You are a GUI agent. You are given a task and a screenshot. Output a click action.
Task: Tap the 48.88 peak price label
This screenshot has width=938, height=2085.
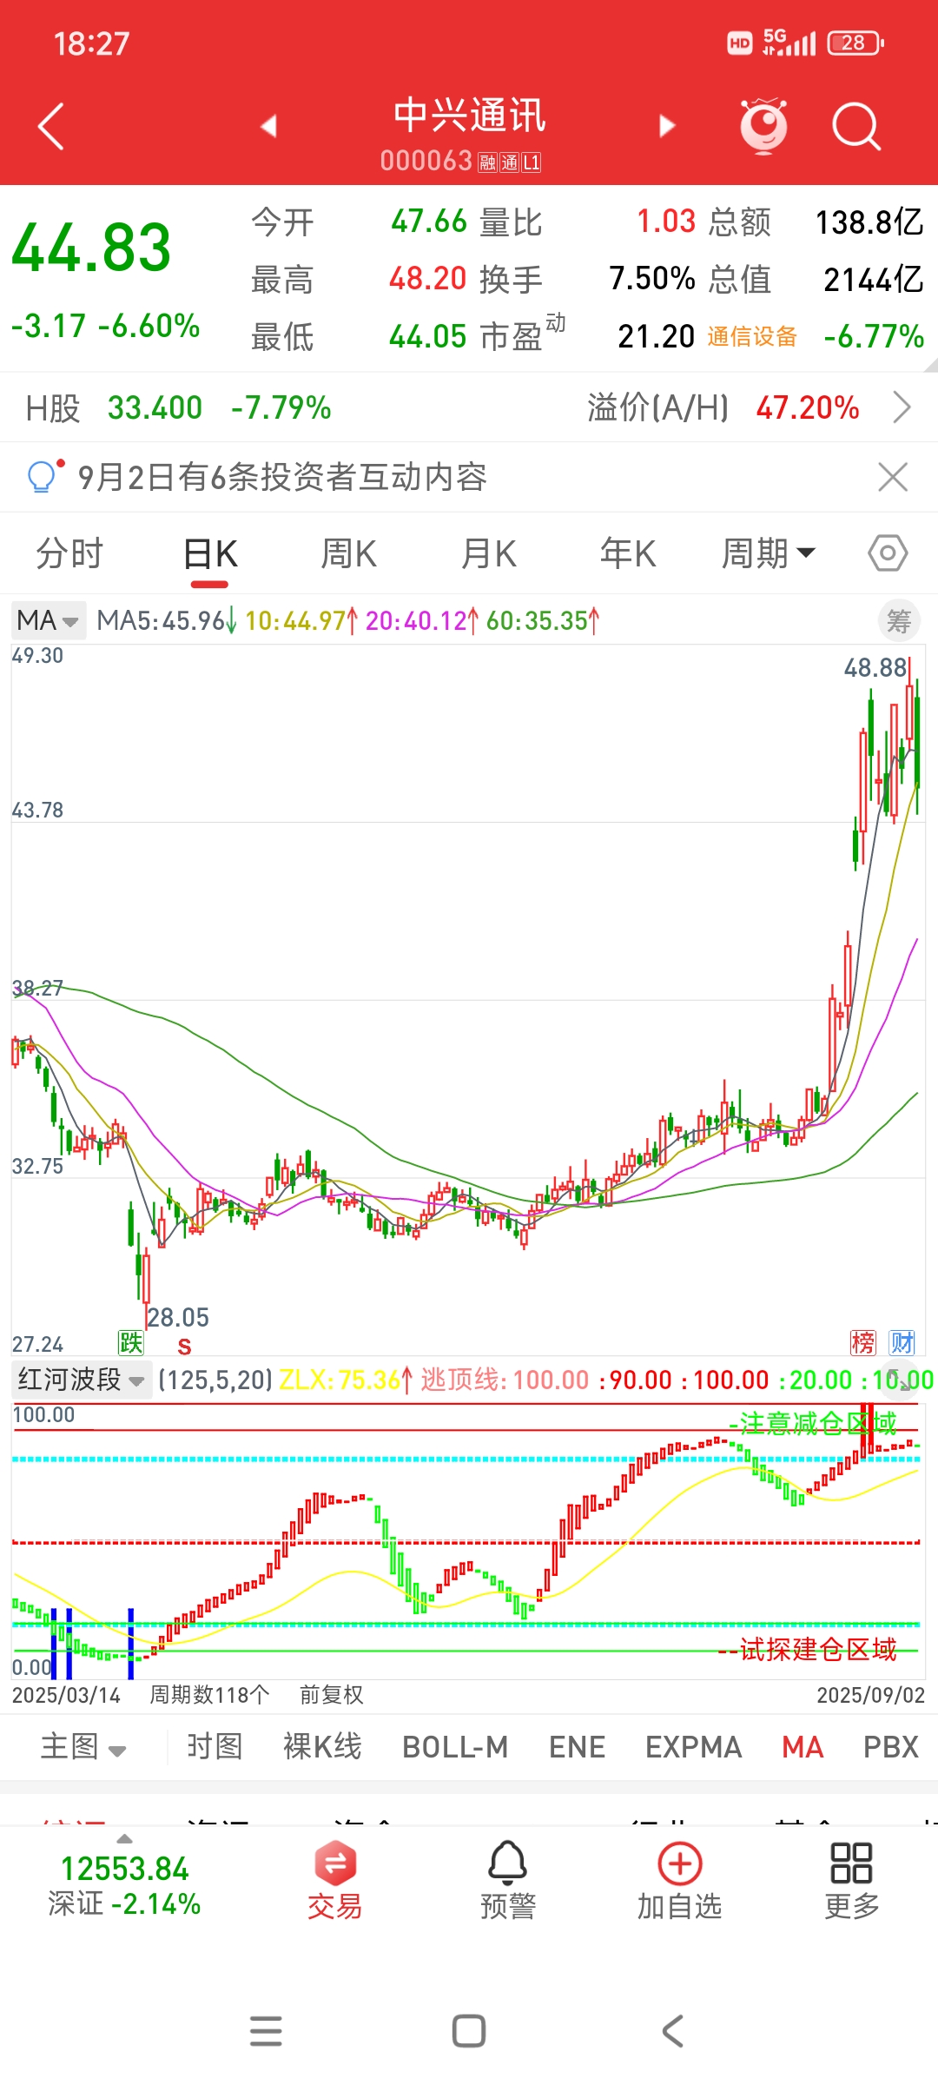pyautogui.click(x=875, y=667)
